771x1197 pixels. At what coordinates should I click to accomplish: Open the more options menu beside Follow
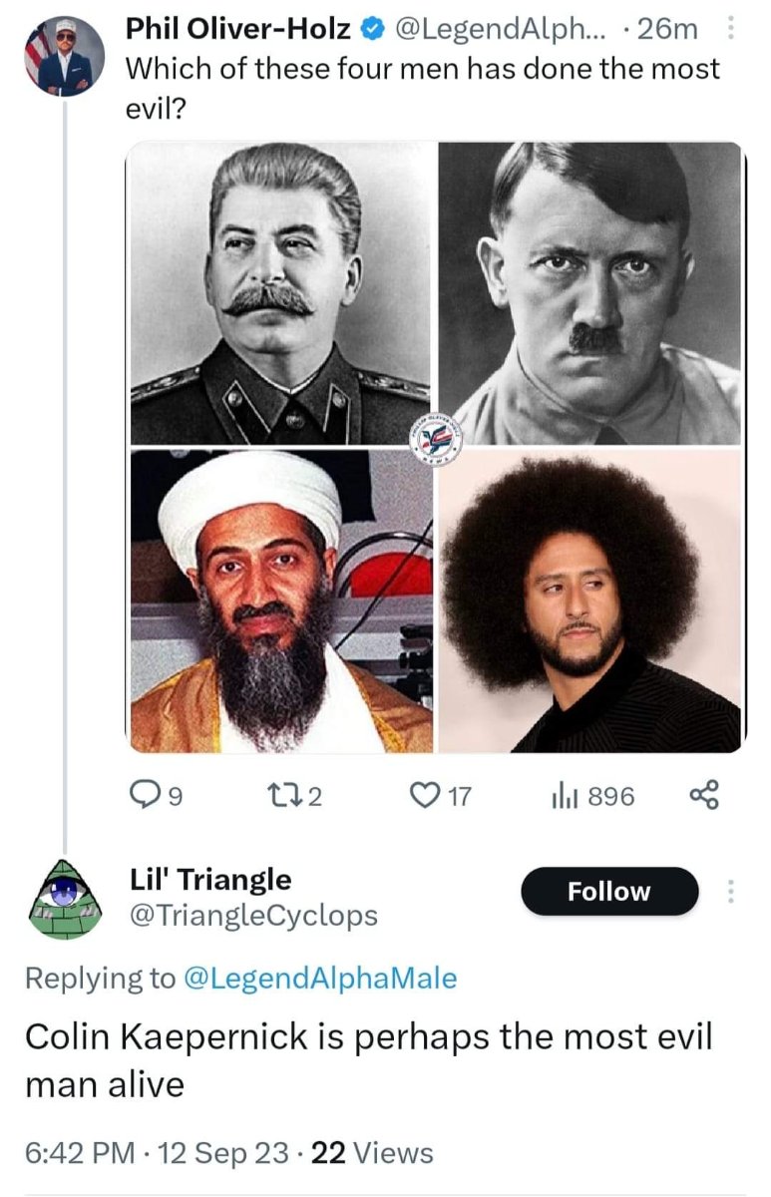731,892
